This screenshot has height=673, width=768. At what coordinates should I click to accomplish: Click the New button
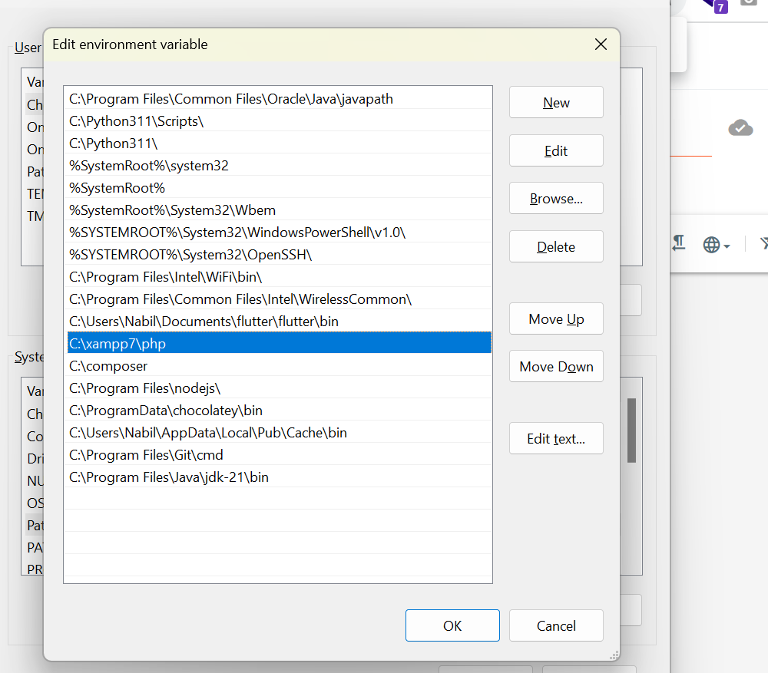tap(556, 102)
